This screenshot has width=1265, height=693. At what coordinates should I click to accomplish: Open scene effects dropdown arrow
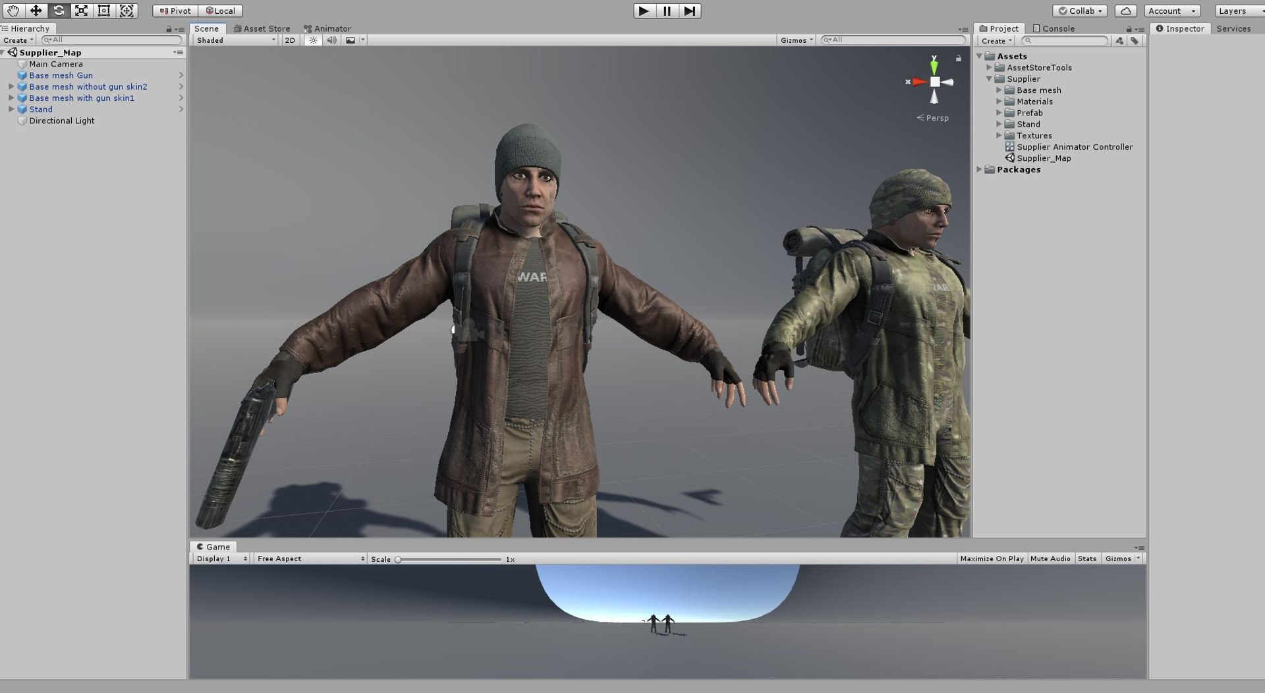pyautogui.click(x=362, y=40)
